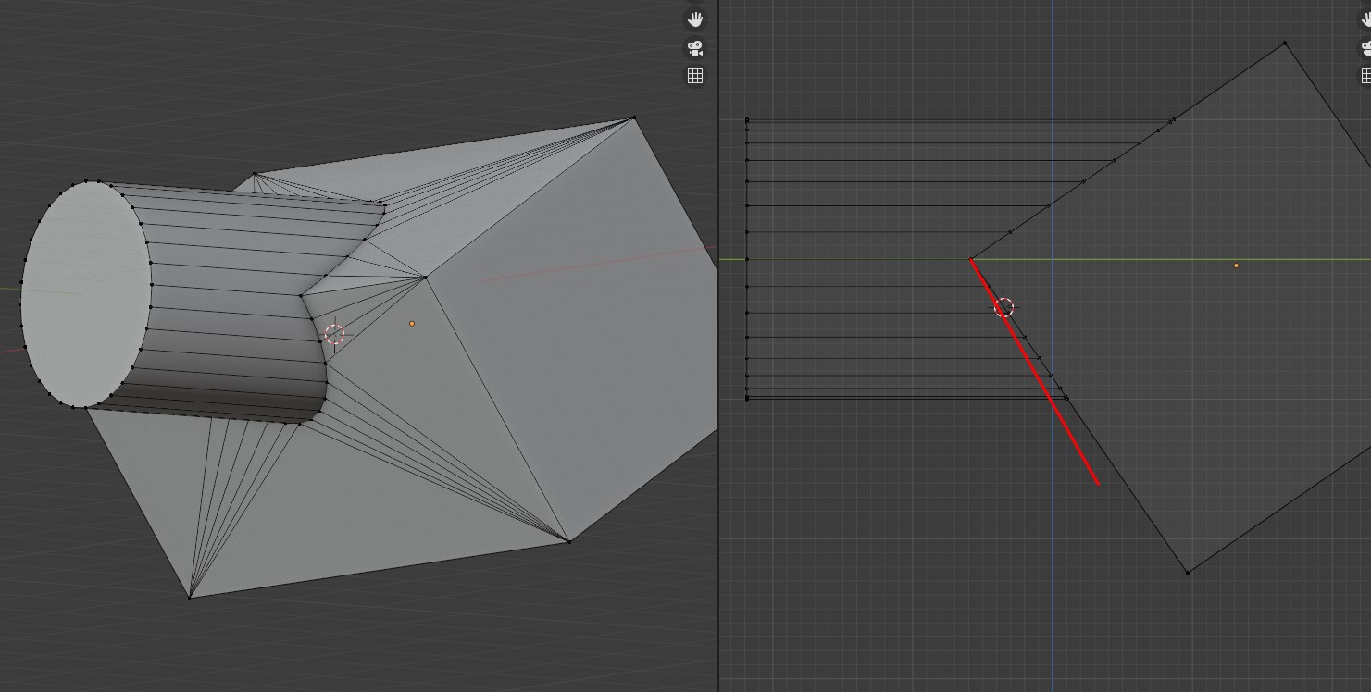
Task: Switch perspective/orthographic grid icon in left viewport
Action: tap(695, 76)
